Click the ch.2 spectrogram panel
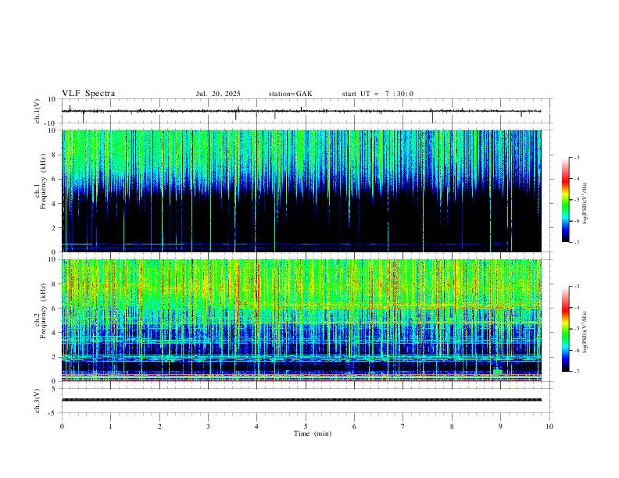Screen dimensions: 619x478 301,320
